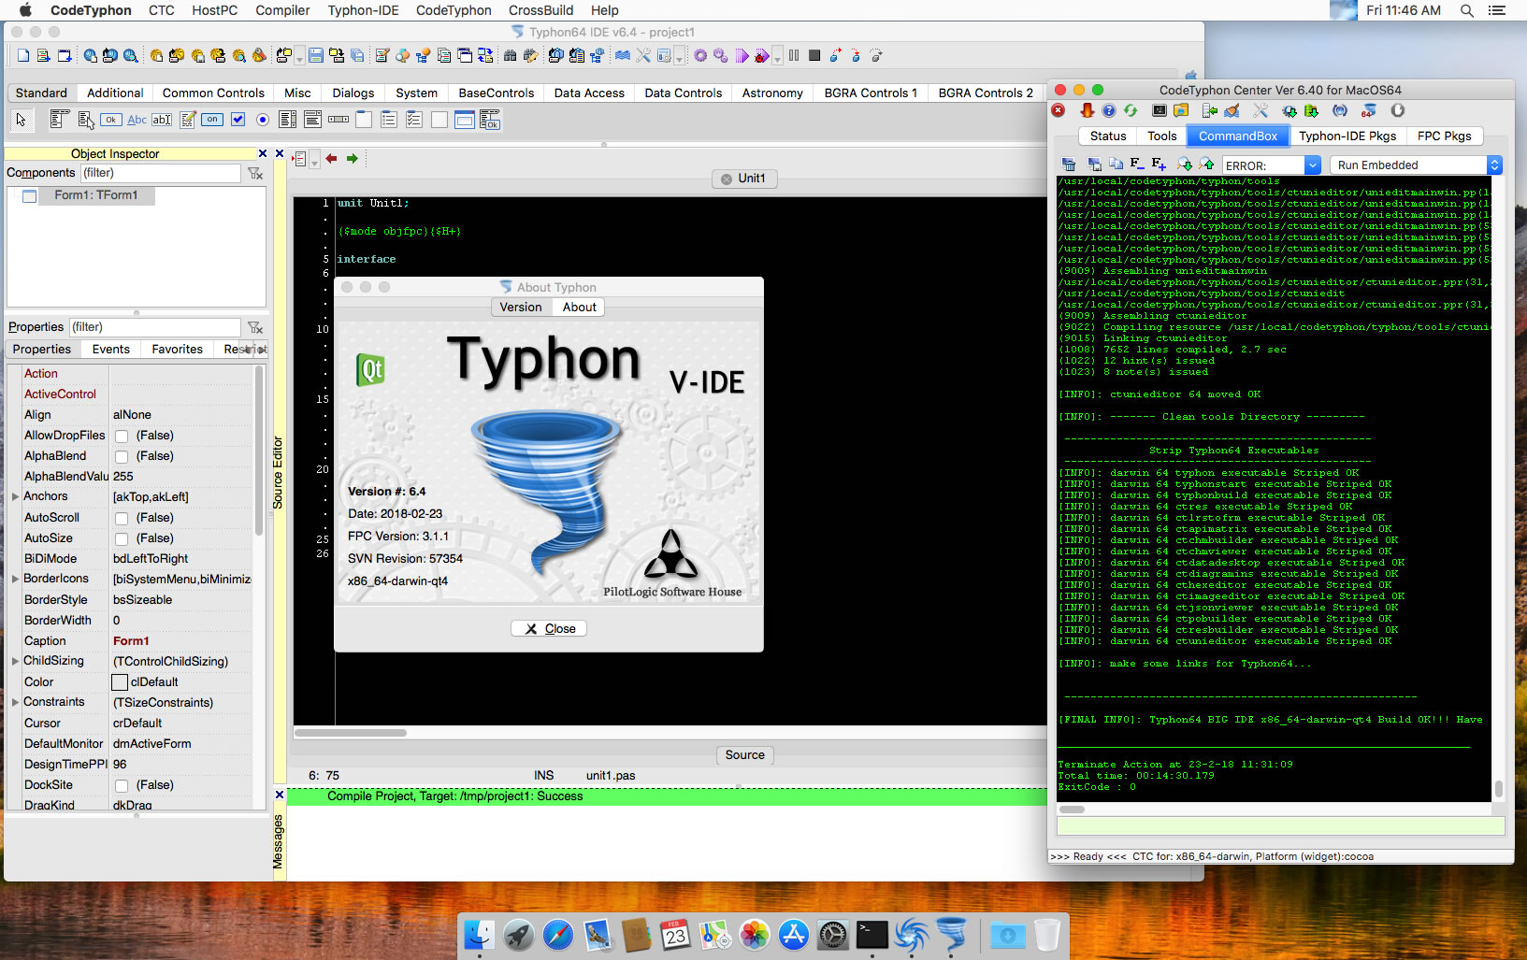The image size is (1527, 960).
Task: Open dropdown arrow next to source editor list icon
Action: pos(314,161)
